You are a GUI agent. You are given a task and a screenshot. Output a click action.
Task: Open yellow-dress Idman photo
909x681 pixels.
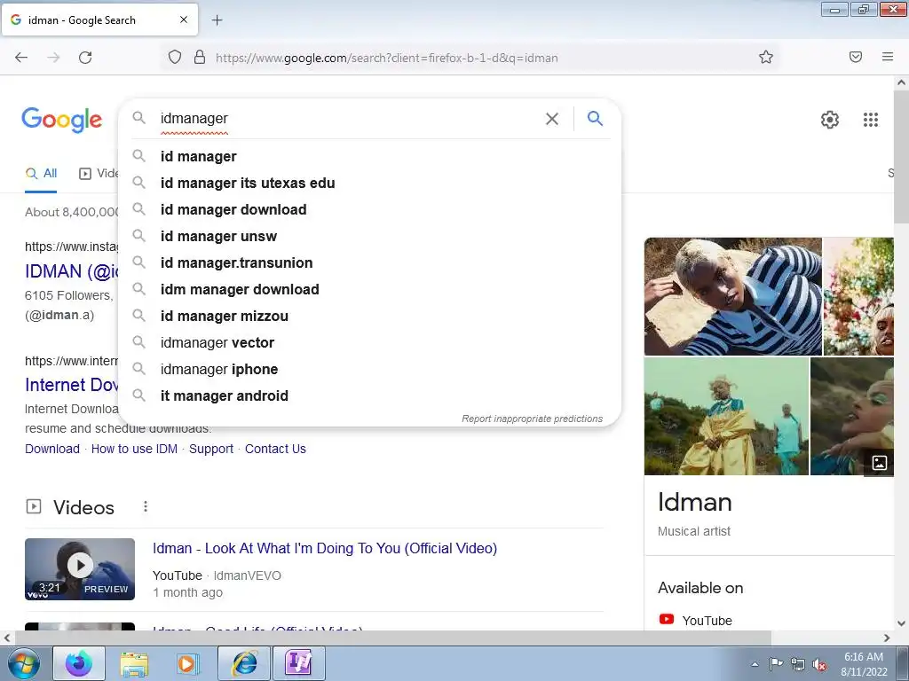click(726, 417)
